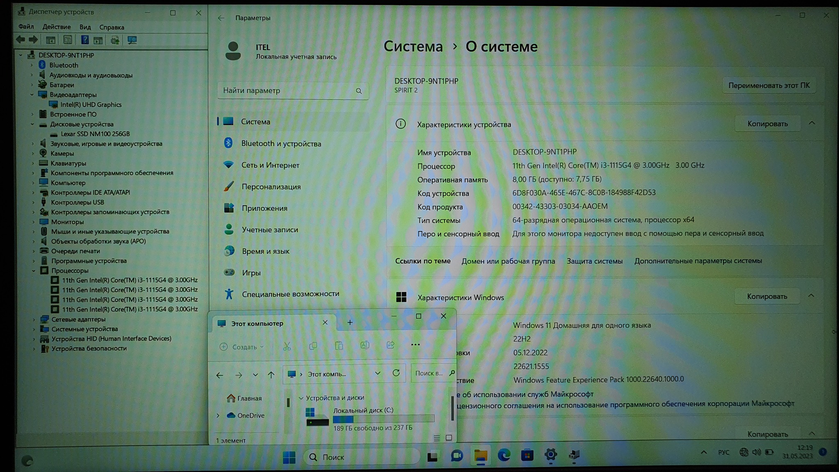The height and width of the screenshot is (472, 839).
Task: Open the Справка menu
Action: 111,27
